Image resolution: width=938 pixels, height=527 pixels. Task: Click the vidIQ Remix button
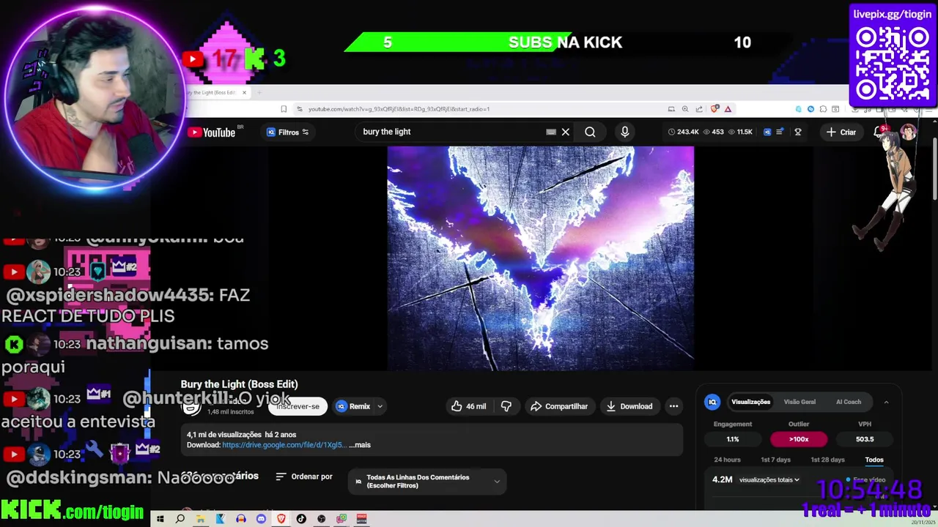[353, 406]
